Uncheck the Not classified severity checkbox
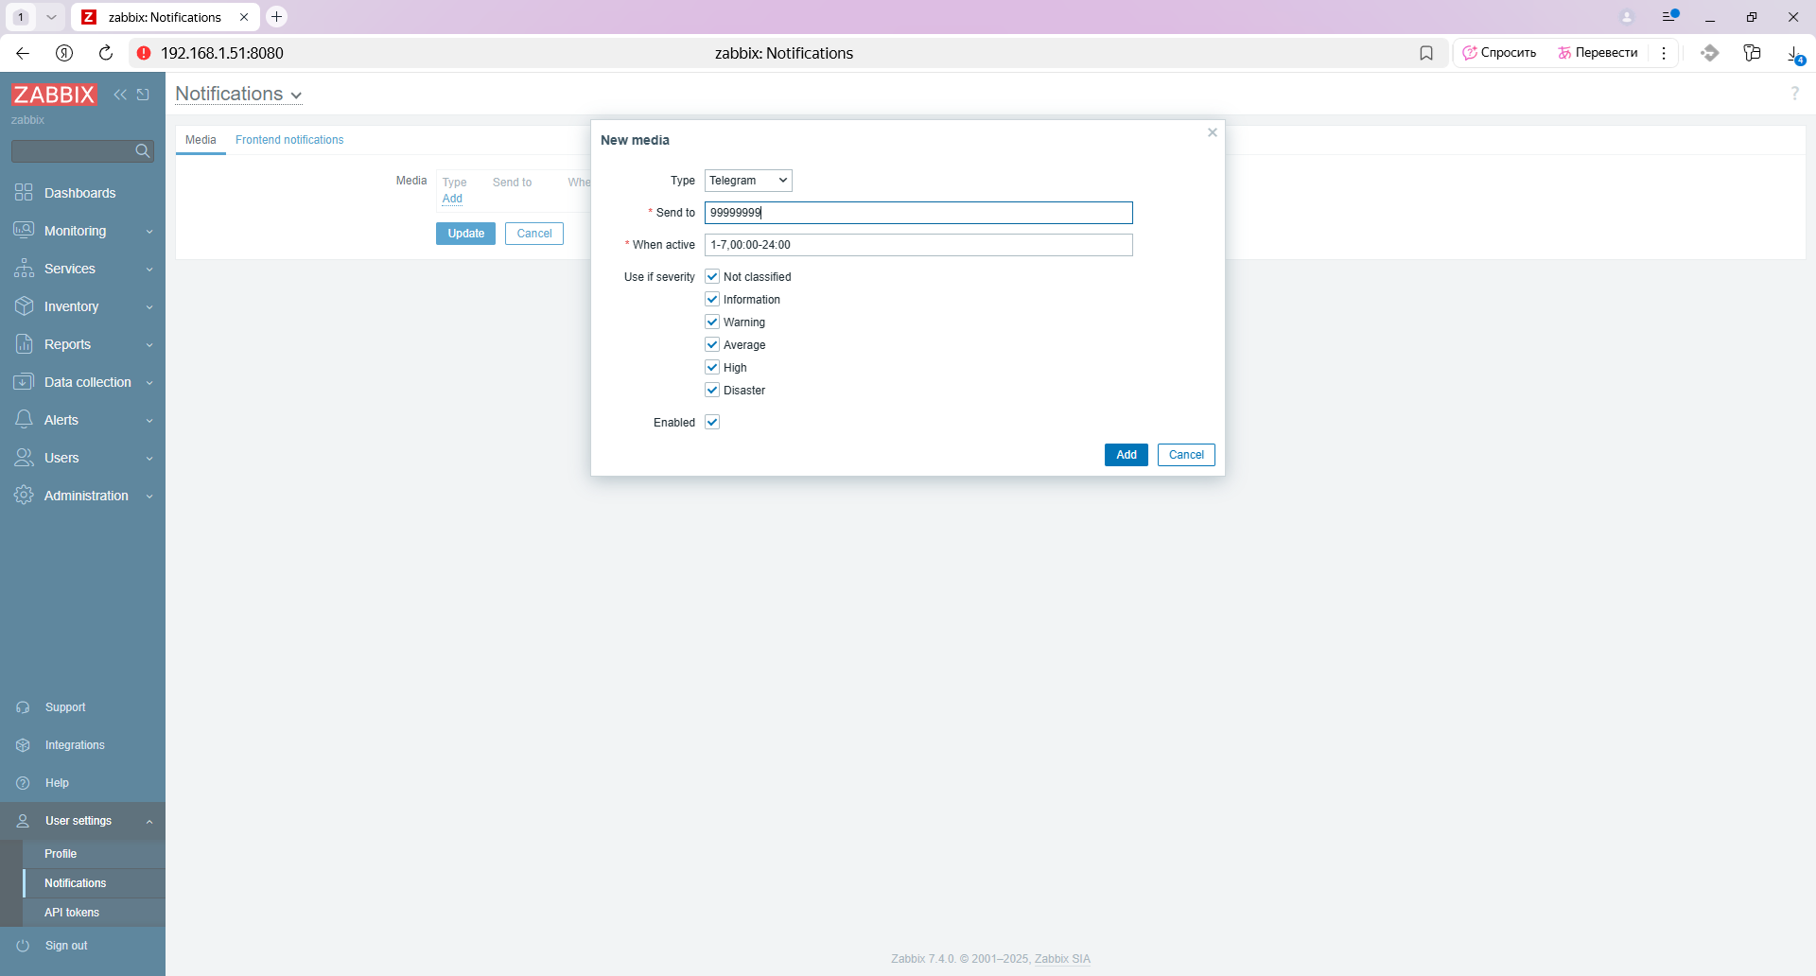This screenshot has width=1816, height=976. (712, 277)
